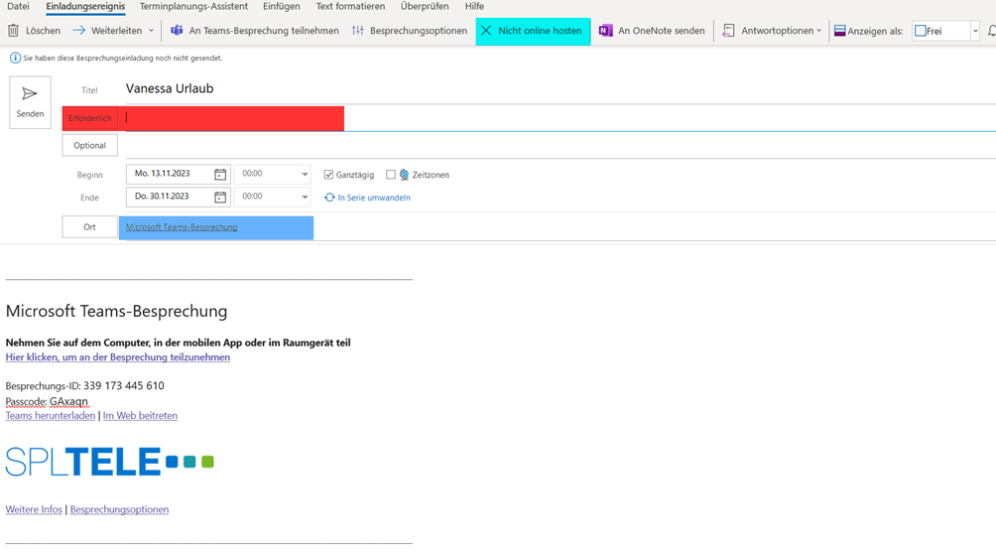
Task: Open Besprechungsoptionen sliders icon
Action: (357, 31)
